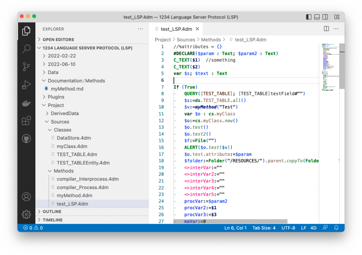Open compiler_Interprocess.4dm file

[x=92, y=179]
